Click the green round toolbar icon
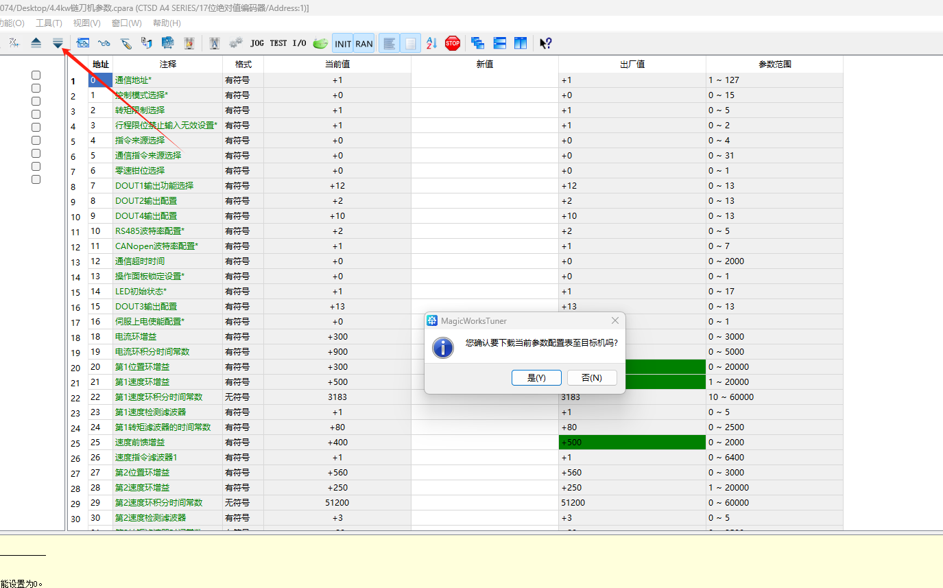 (x=320, y=43)
